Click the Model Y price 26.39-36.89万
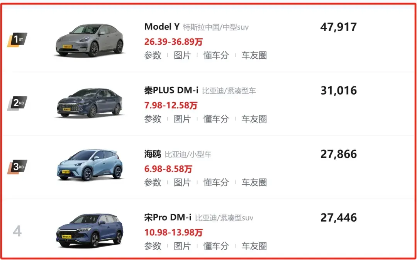 [173, 42]
